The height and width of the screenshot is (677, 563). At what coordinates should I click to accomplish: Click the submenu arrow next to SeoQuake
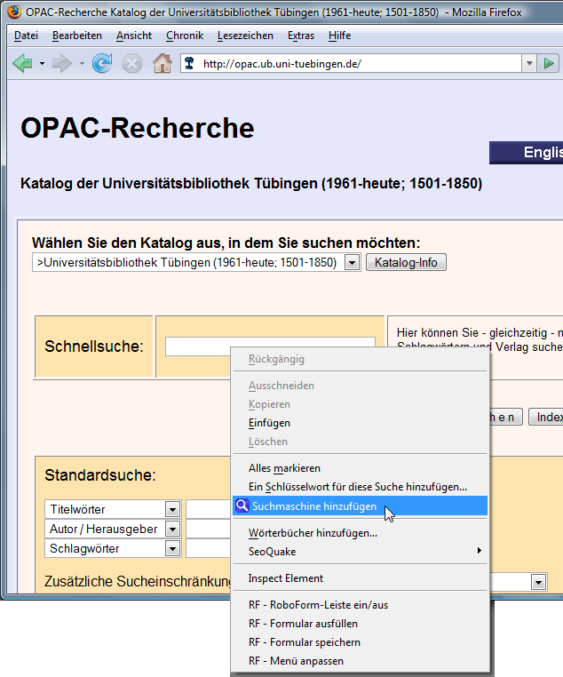pyautogui.click(x=479, y=551)
